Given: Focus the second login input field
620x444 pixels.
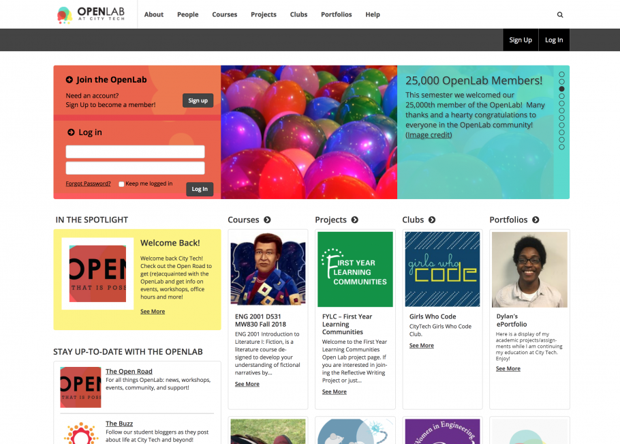Looking at the screenshot, I should [x=135, y=168].
